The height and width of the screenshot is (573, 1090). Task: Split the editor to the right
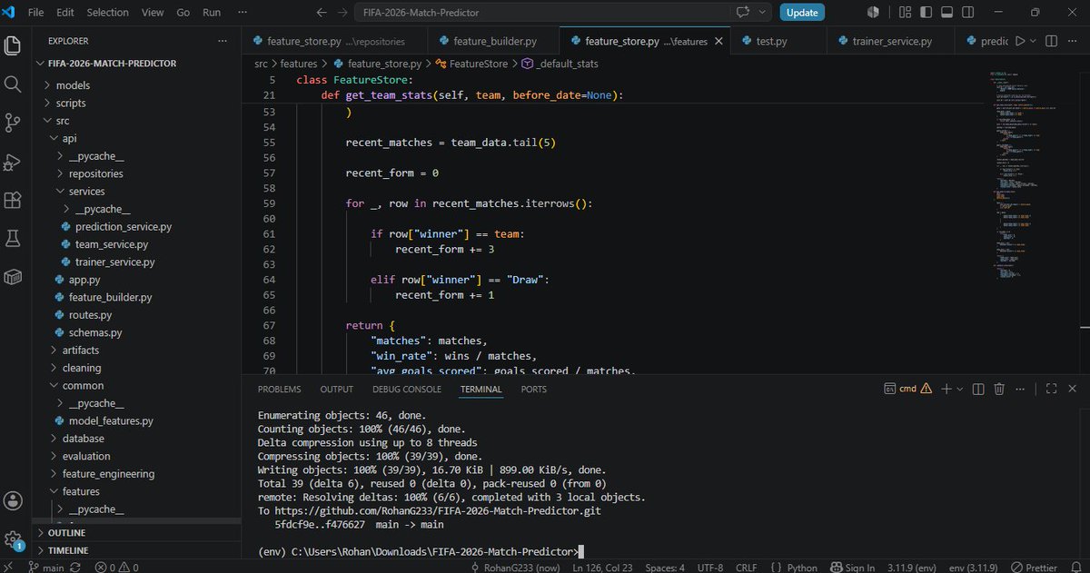click(1053, 41)
